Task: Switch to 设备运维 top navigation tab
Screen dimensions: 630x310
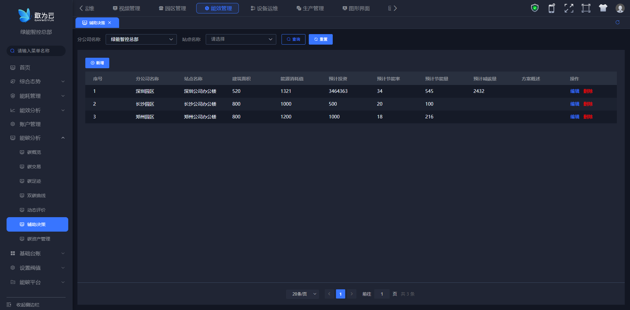Action: (x=264, y=8)
